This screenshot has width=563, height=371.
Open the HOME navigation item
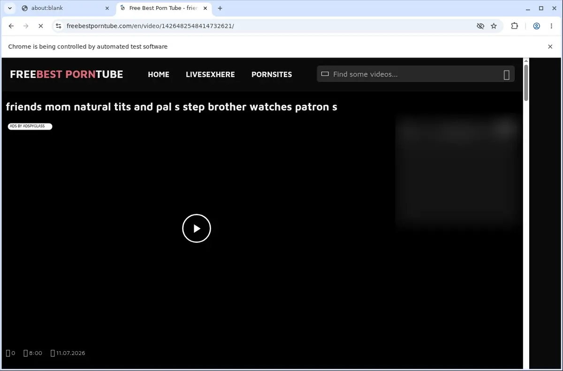click(x=159, y=74)
